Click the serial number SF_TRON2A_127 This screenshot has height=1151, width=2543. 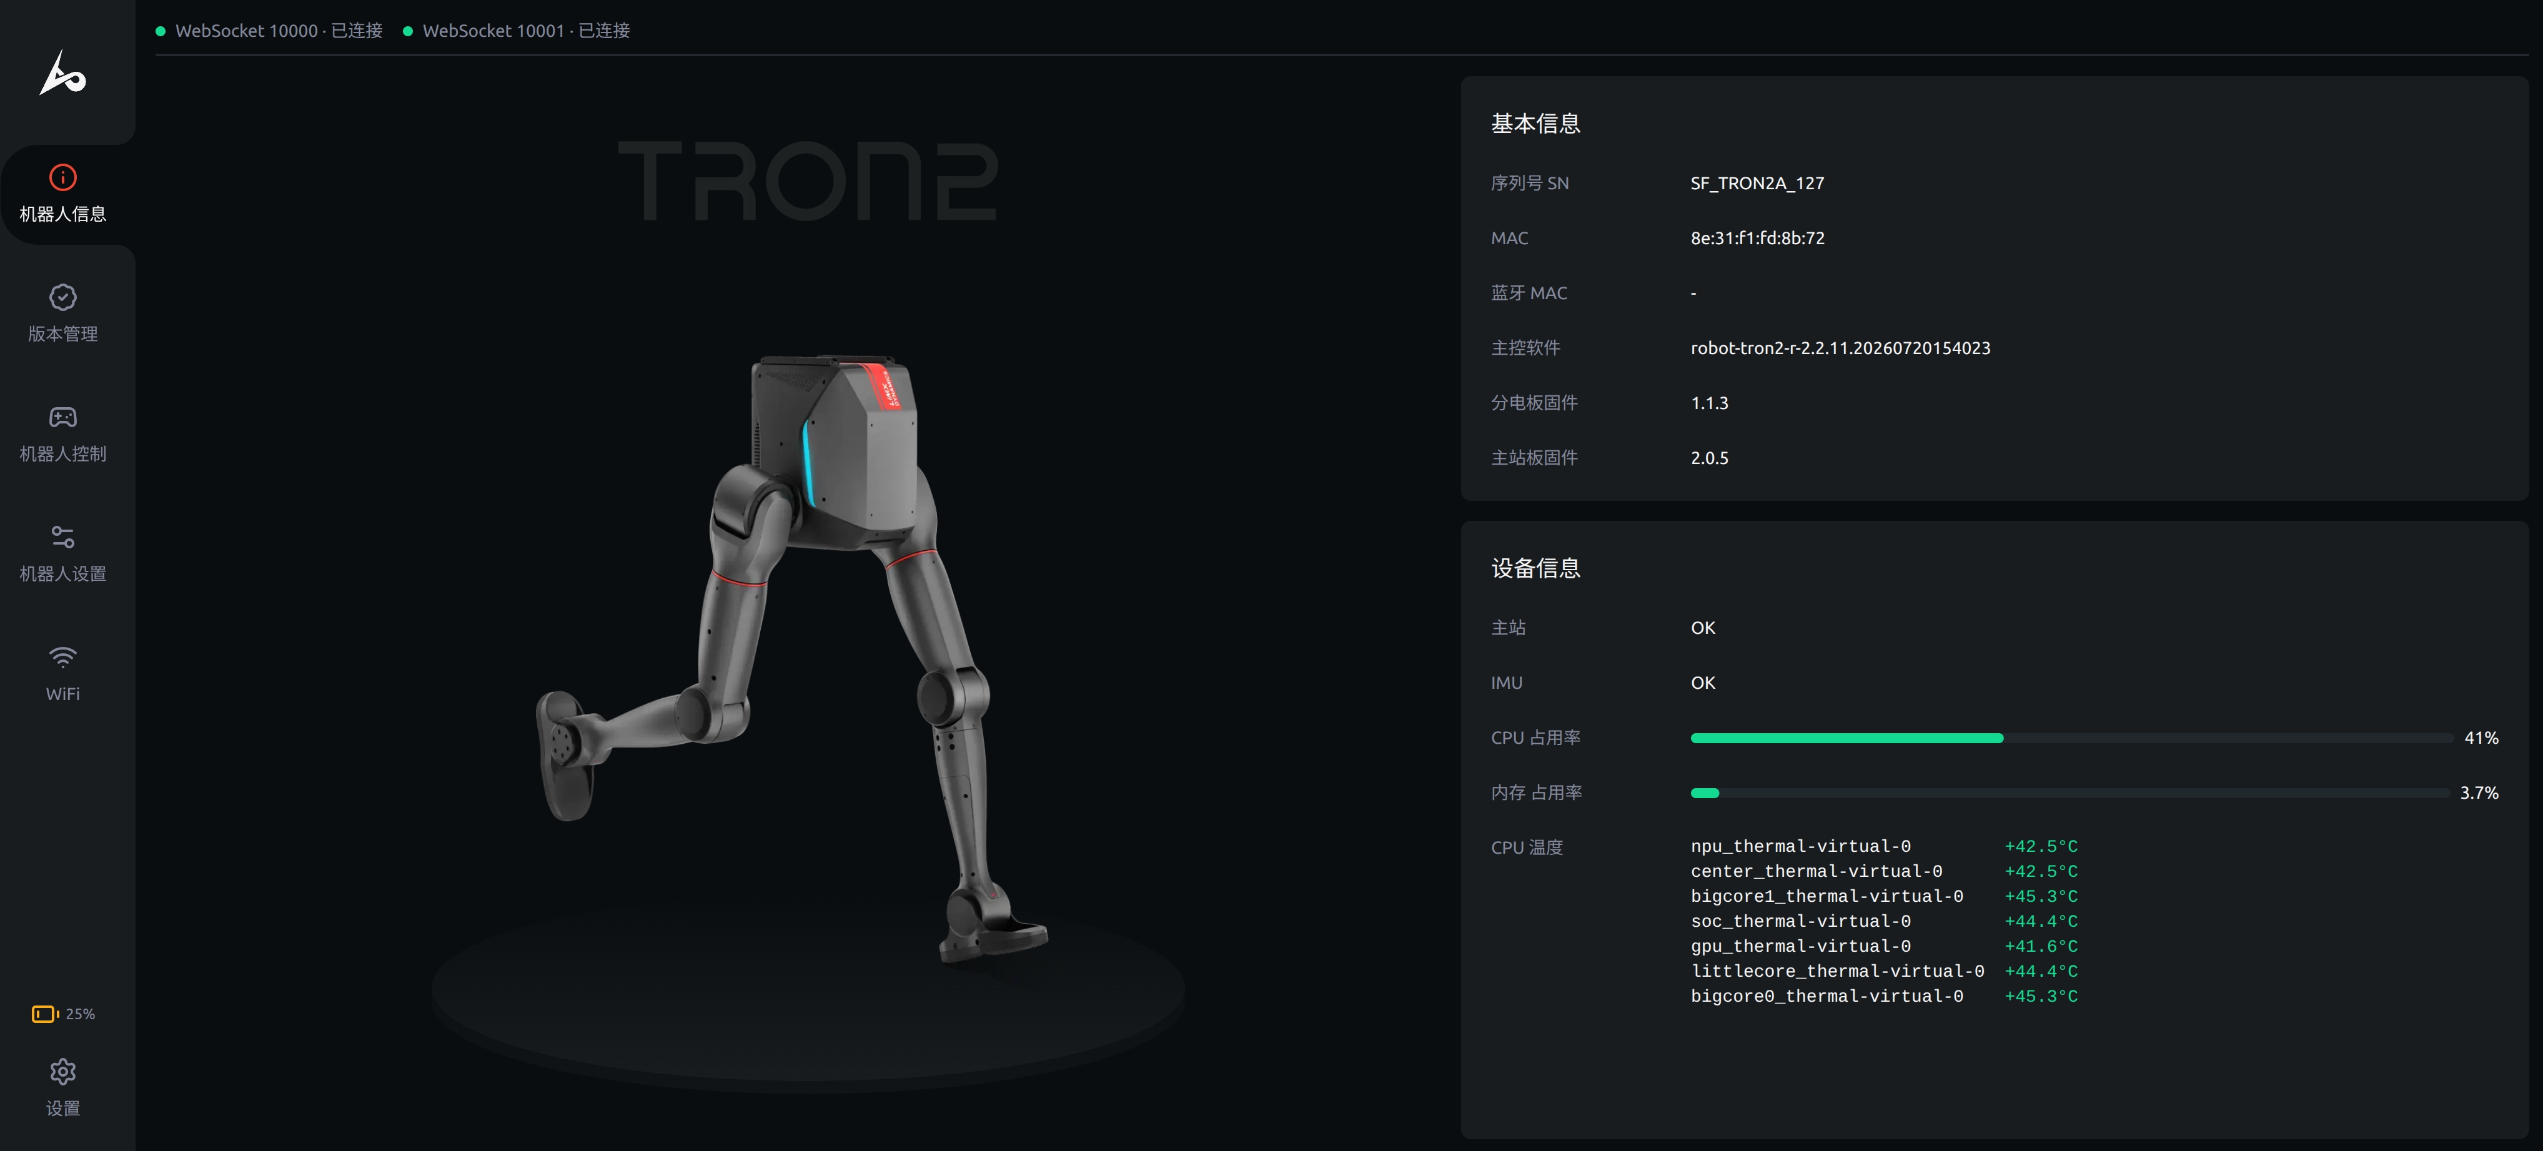pos(1757,184)
